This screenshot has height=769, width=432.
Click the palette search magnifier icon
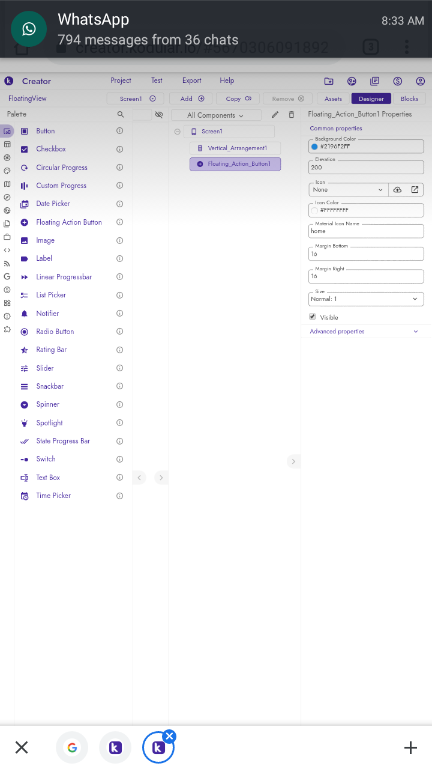121,114
